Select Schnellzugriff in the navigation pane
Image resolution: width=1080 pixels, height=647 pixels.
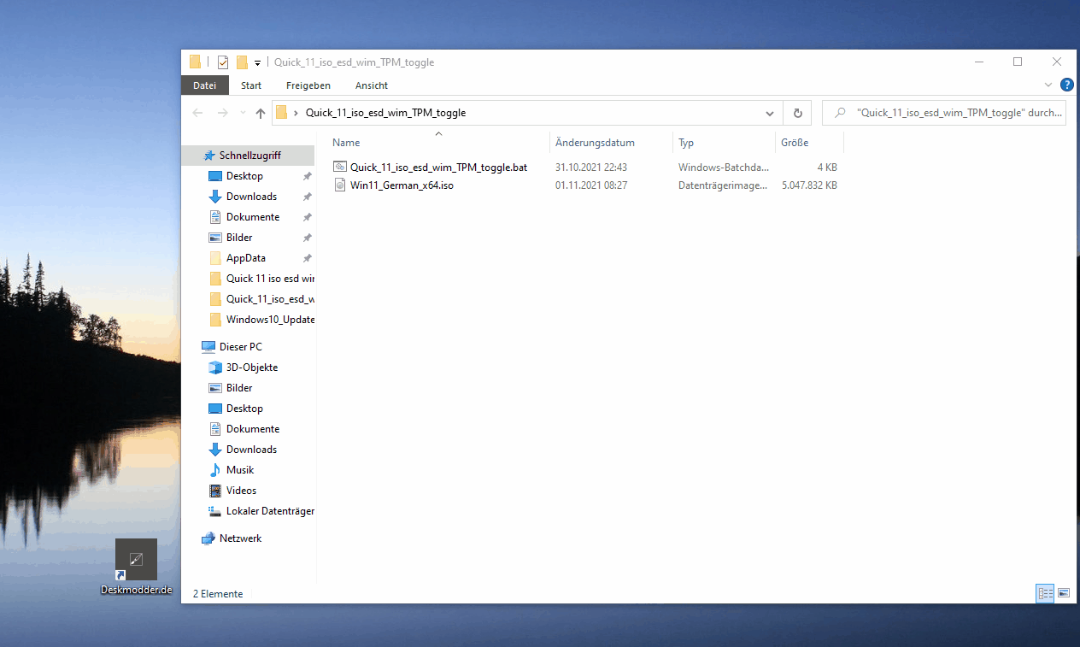tap(249, 156)
